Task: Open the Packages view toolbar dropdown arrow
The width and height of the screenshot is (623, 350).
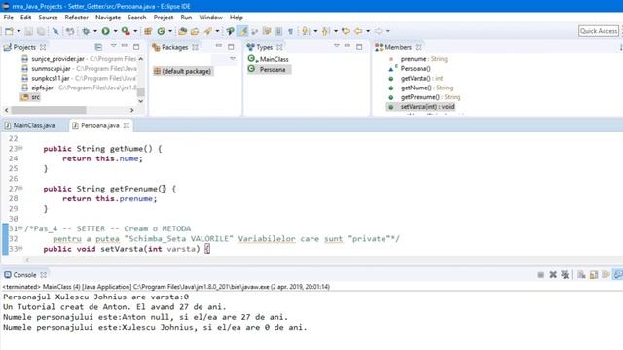Action: (233, 59)
